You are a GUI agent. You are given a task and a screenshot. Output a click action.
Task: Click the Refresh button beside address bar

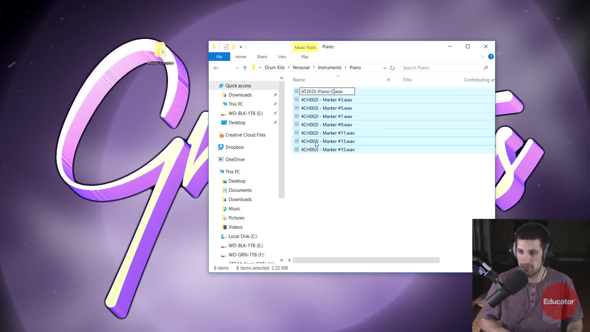click(392, 68)
